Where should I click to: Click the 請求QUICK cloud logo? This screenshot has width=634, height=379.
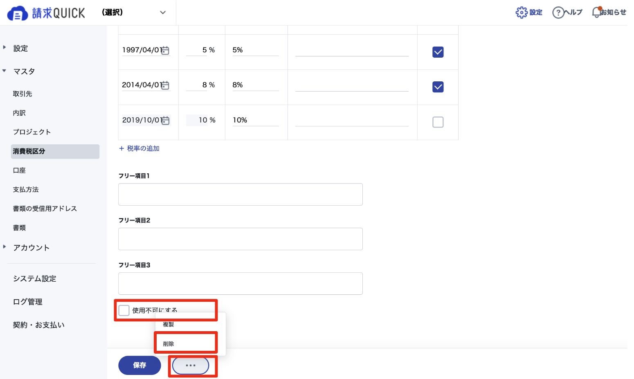coord(18,13)
